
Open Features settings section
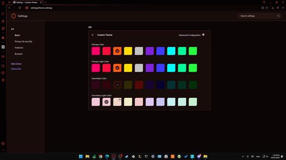click(x=19, y=48)
